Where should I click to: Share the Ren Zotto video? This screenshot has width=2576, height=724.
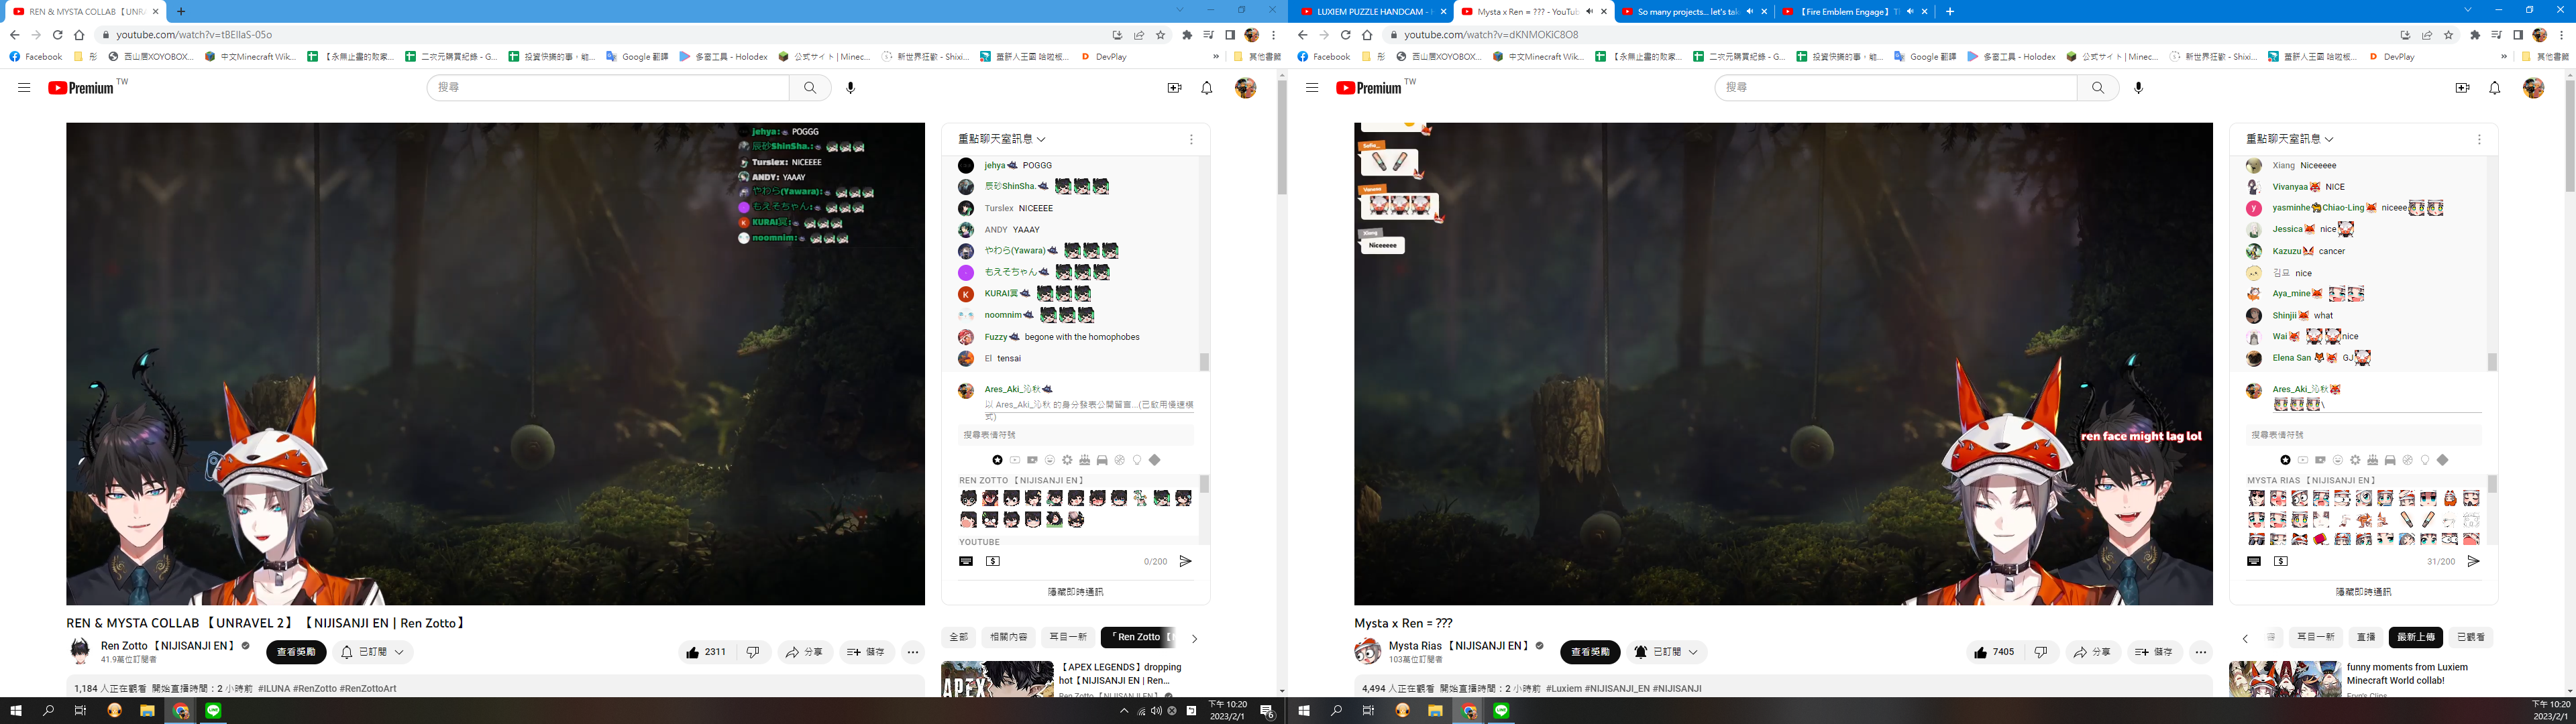tap(805, 652)
